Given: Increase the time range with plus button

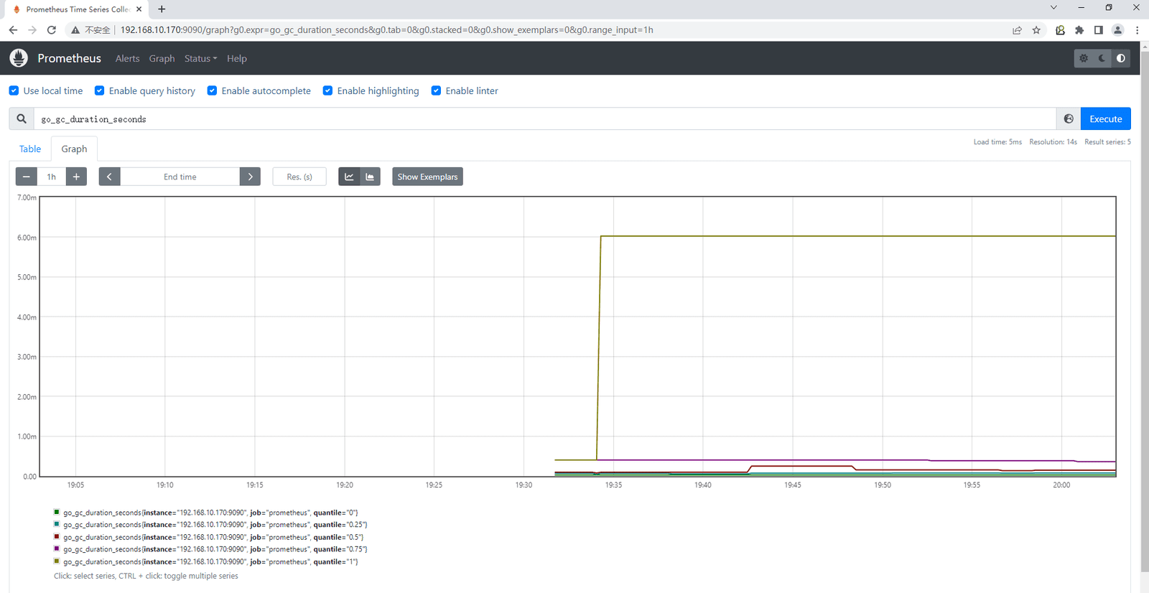Looking at the screenshot, I should (76, 177).
